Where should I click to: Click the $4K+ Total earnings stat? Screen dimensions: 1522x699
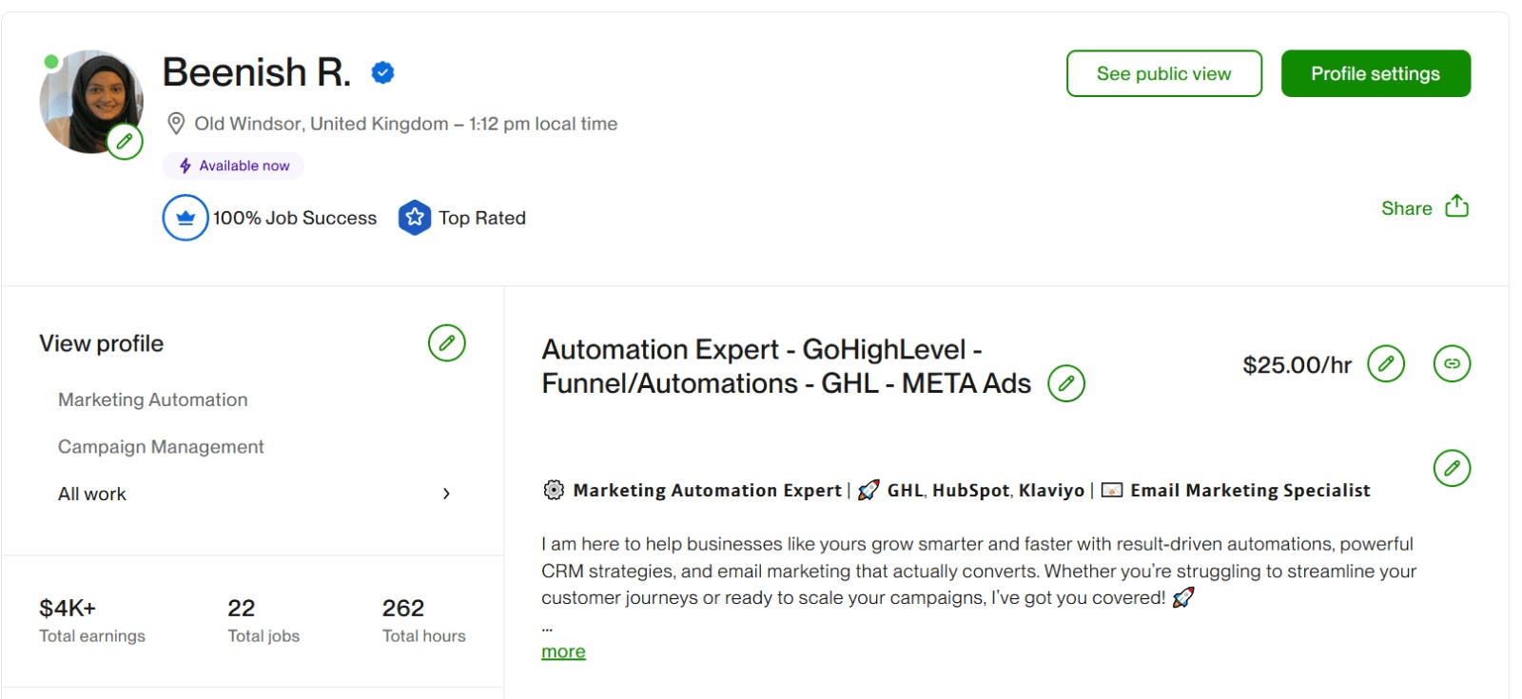click(x=92, y=621)
